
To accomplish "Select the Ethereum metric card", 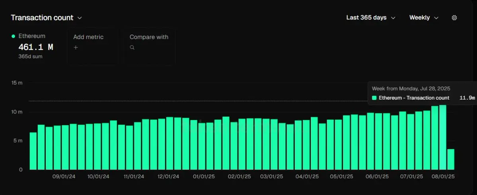I will click(x=33, y=46).
